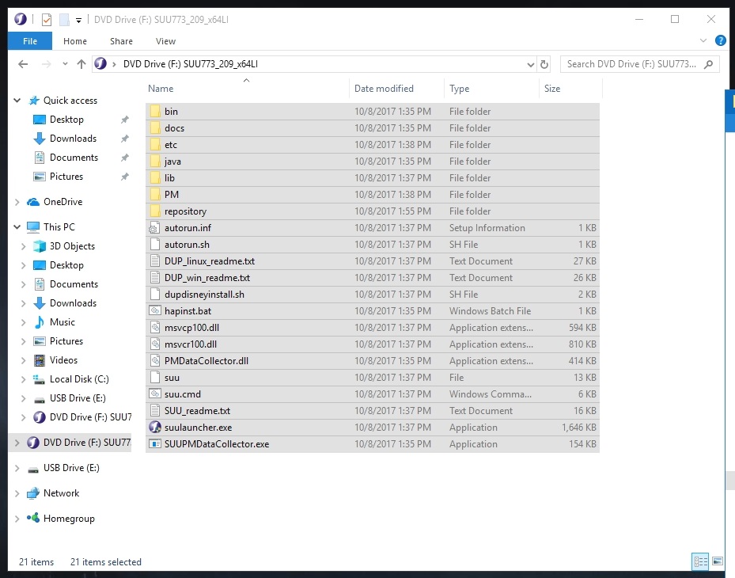Click the SUUPMDataCollector.exe icon
This screenshot has width=735, height=578.
[155, 444]
